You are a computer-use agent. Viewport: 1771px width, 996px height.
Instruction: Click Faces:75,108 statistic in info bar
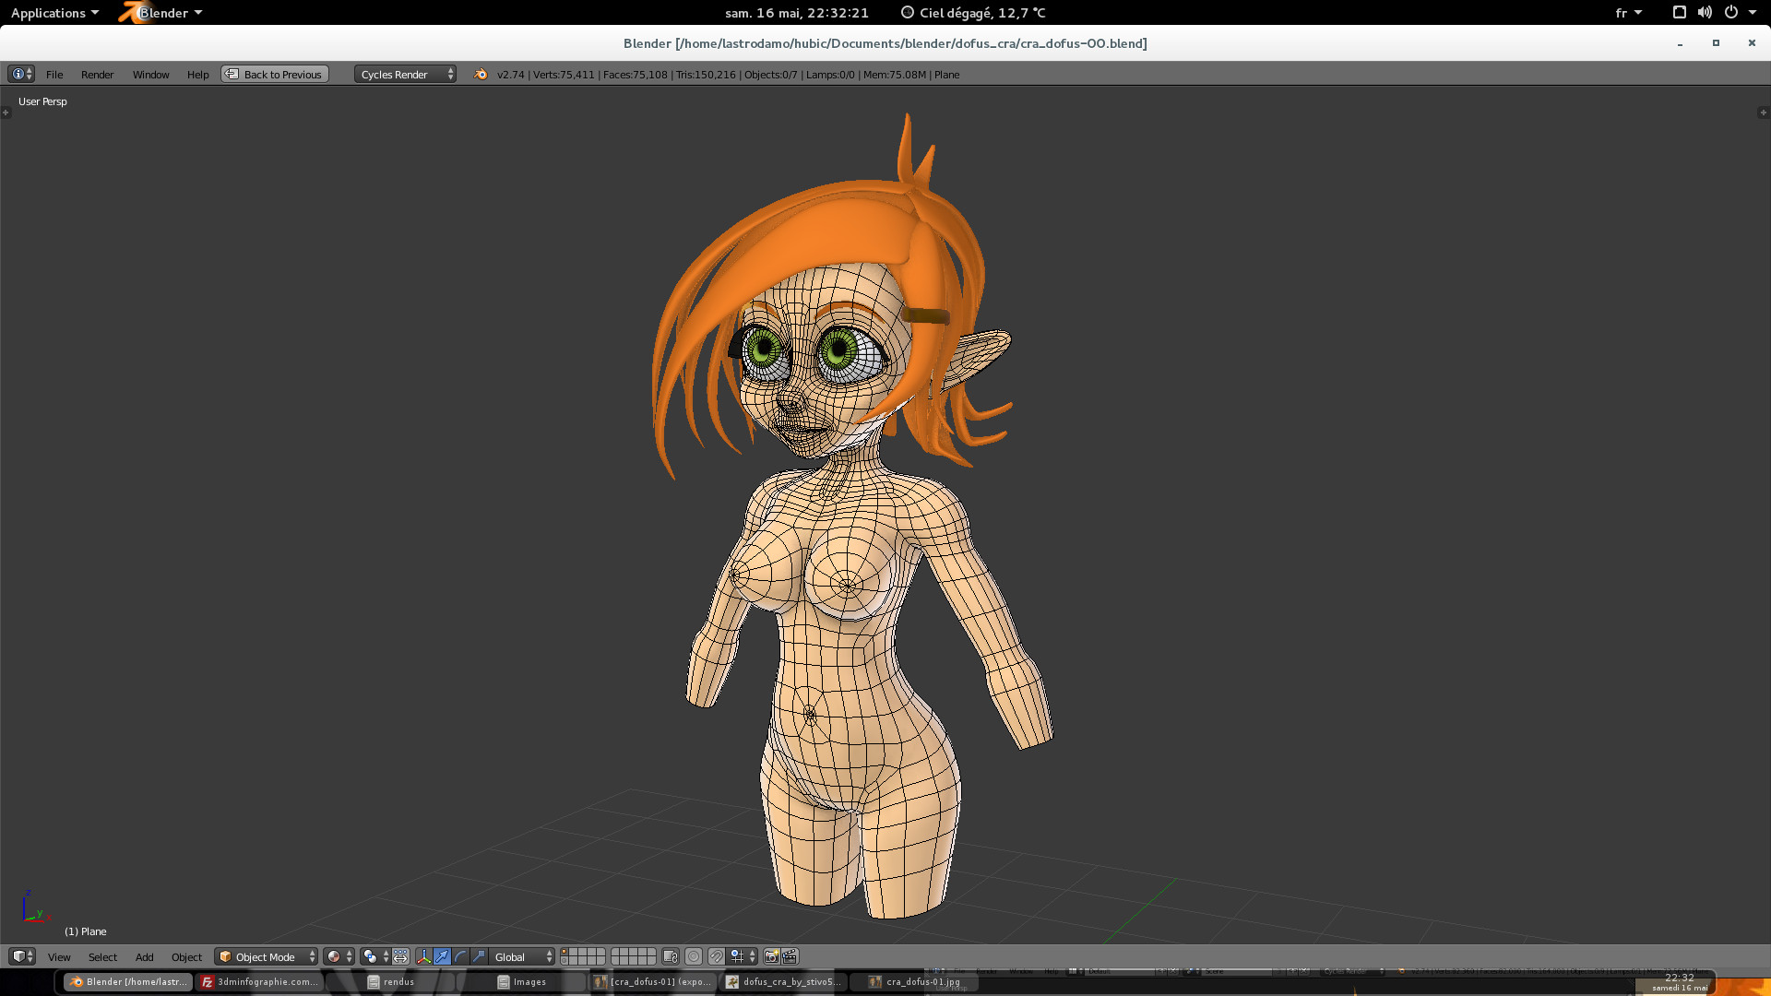pyautogui.click(x=635, y=75)
